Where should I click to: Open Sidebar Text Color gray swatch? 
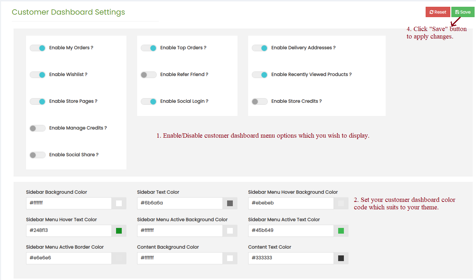click(230, 203)
